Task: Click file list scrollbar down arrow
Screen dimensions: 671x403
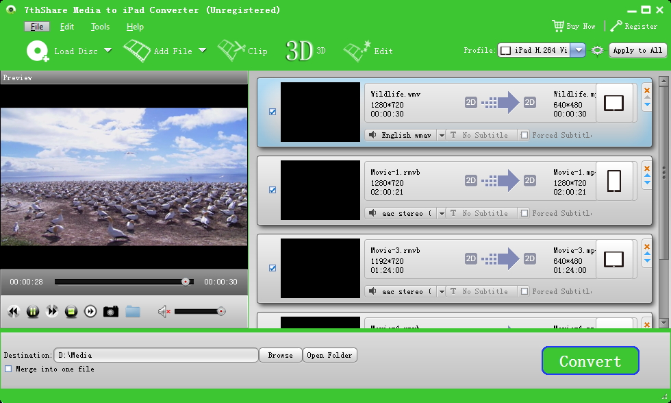Action: (x=663, y=323)
